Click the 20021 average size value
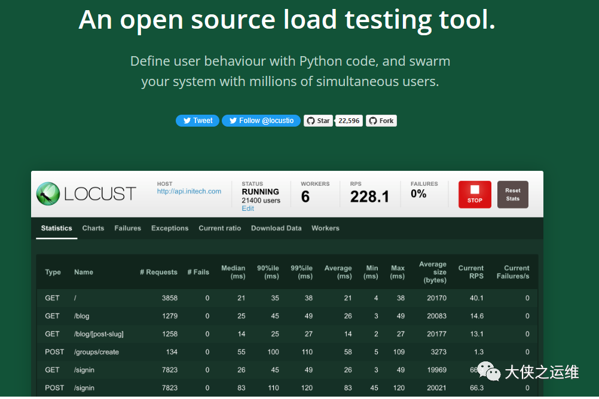The width and height of the screenshot is (599, 399). coord(436,388)
